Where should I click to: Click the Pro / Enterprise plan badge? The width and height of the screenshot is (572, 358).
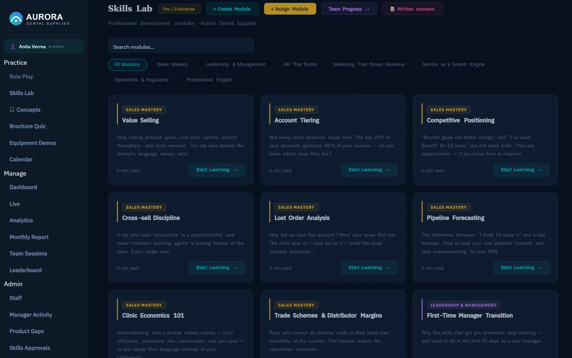click(x=179, y=9)
